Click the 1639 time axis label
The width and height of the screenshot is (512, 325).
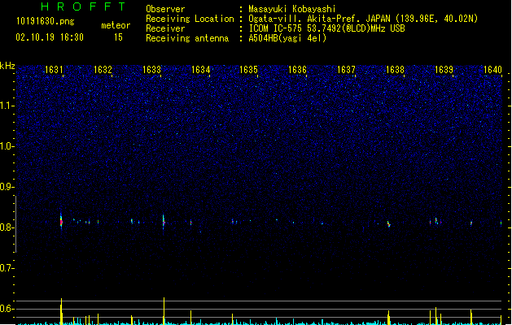[444, 70]
